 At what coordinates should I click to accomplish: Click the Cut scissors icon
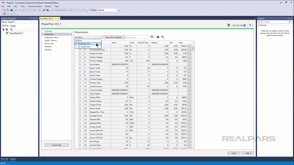point(16,10)
